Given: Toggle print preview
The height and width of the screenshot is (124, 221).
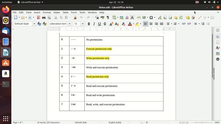Looking at the screenshot, I should [x=49, y=18].
